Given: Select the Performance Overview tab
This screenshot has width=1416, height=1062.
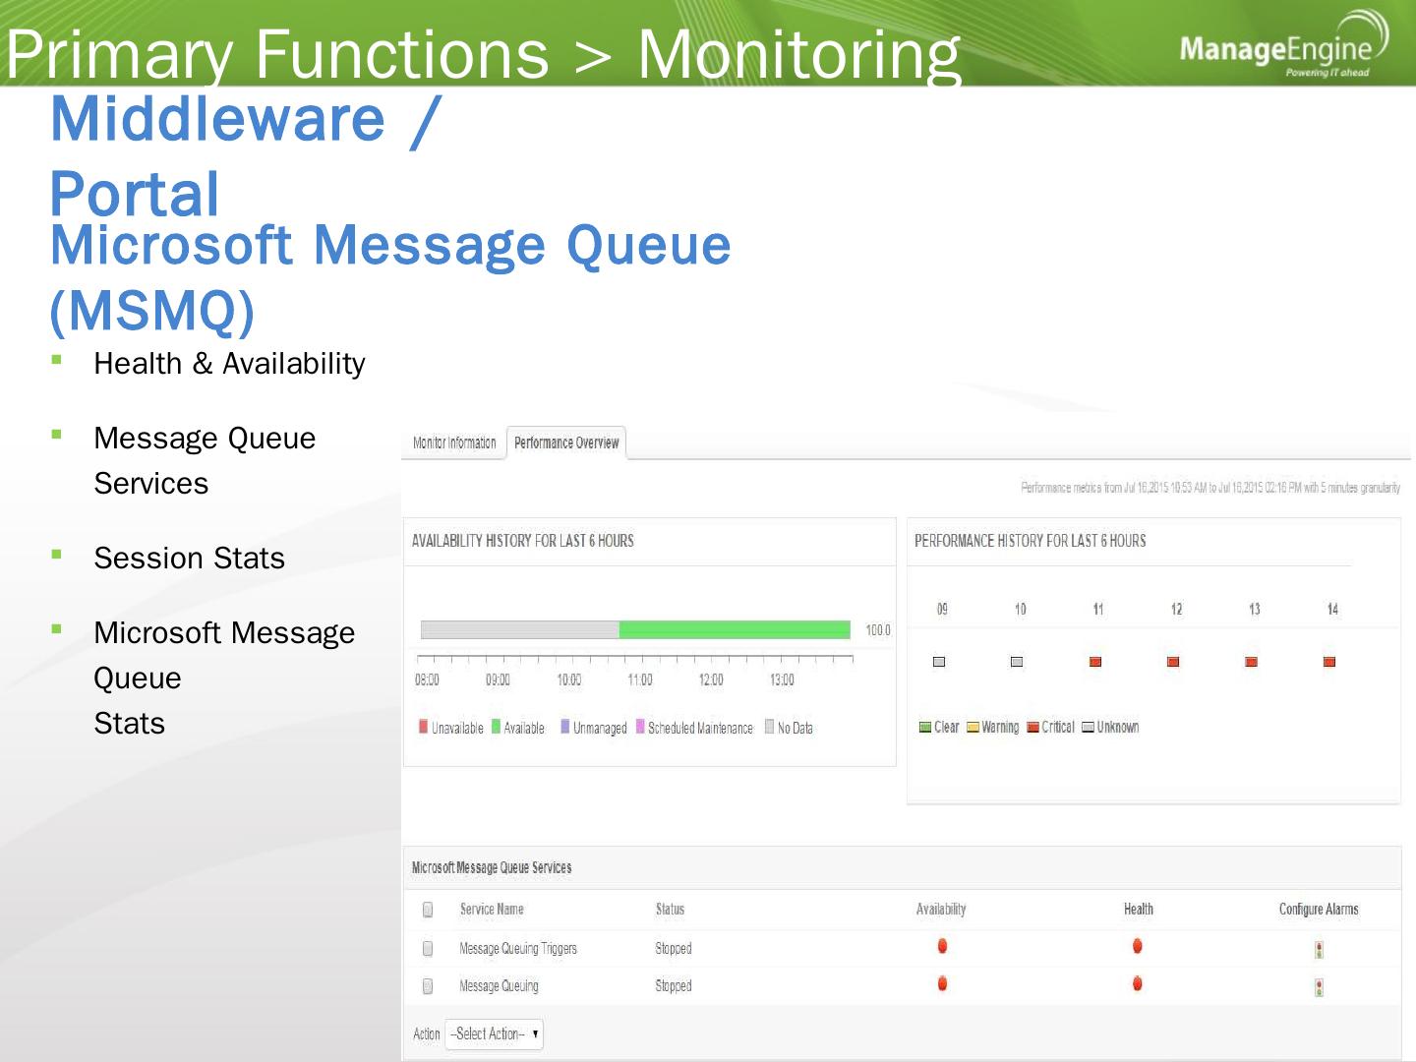Looking at the screenshot, I should tap(566, 443).
